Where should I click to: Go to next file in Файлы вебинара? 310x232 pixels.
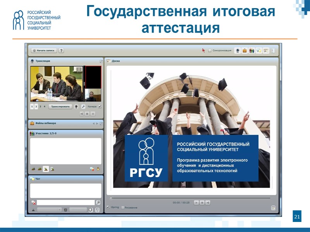point(97,123)
